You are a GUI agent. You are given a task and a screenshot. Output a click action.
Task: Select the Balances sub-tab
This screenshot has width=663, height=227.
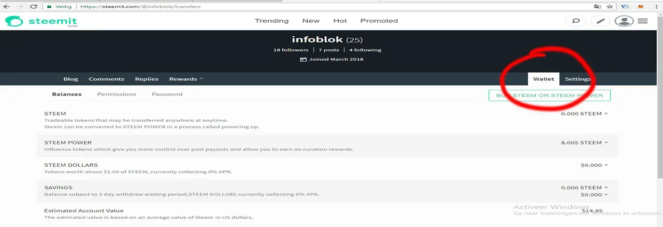67,94
